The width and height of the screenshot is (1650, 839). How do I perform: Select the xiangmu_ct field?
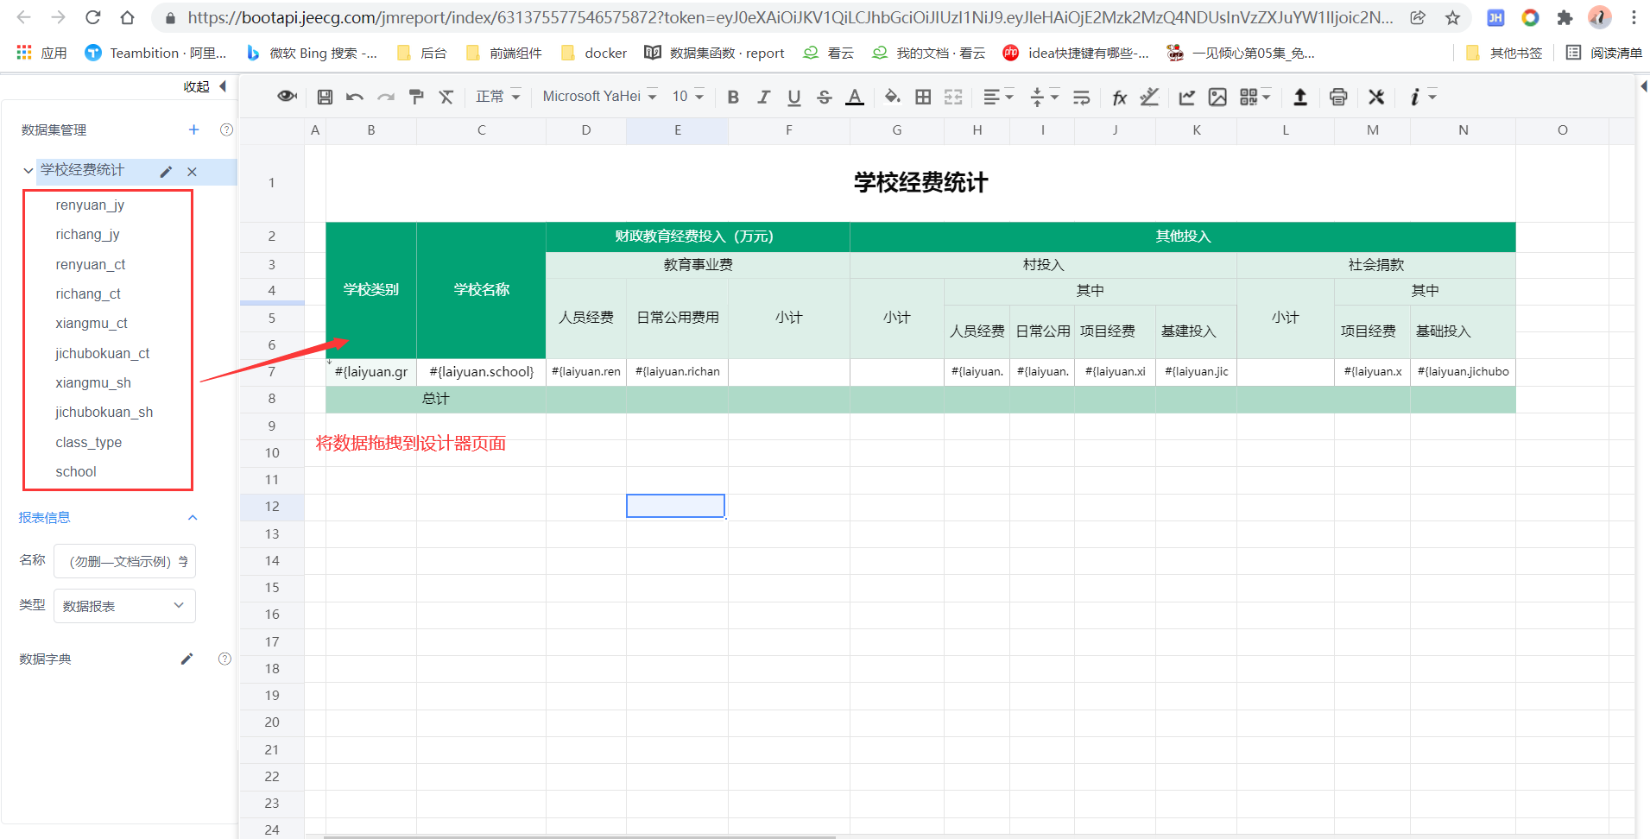coord(91,323)
